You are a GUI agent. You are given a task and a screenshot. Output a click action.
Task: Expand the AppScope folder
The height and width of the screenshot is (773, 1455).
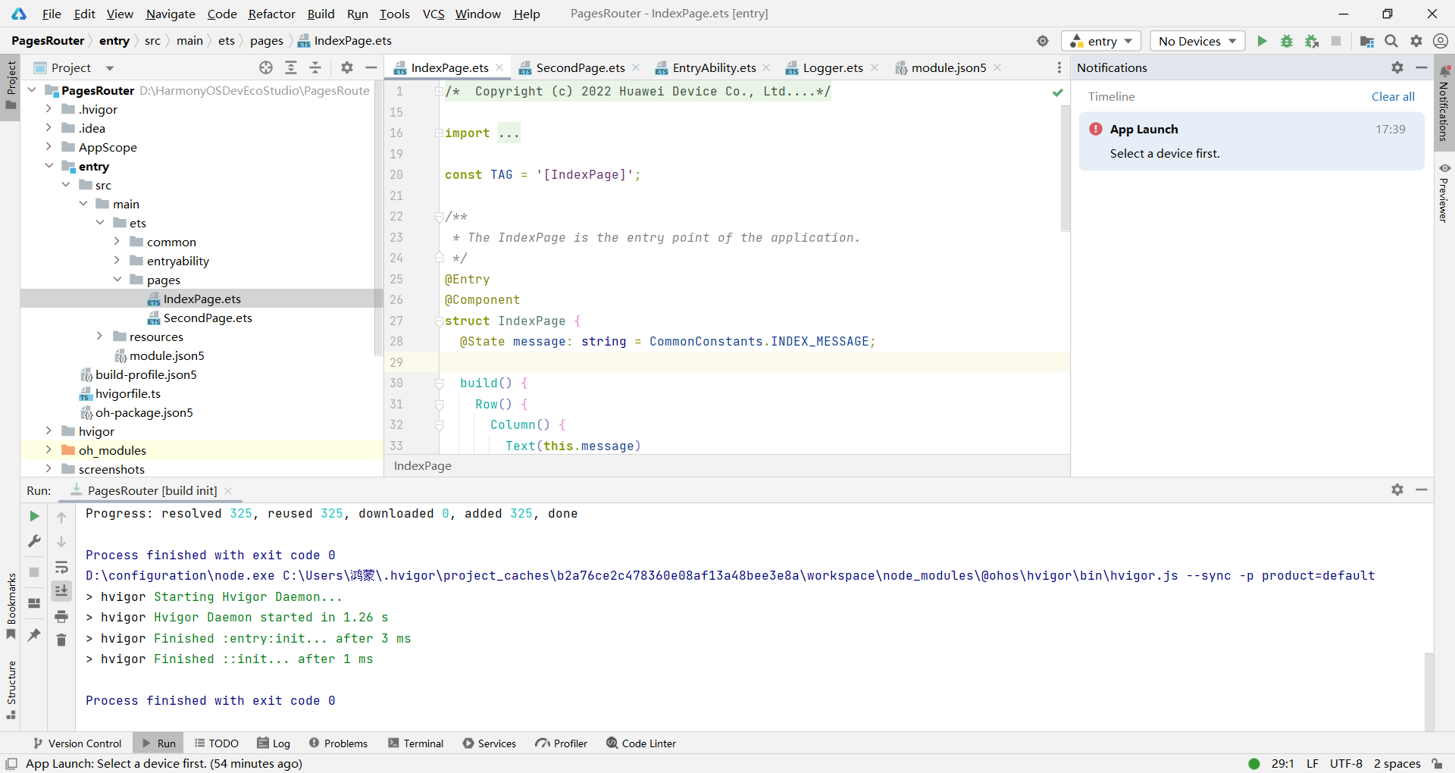point(48,147)
